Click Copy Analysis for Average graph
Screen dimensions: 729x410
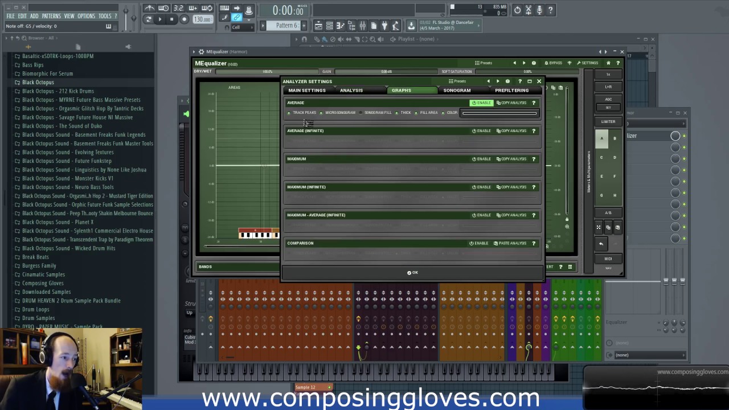[511, 103]
